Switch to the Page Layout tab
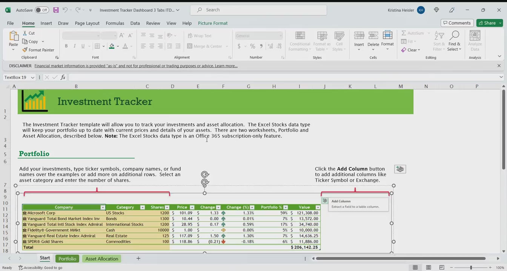507x271 pixels. [x=87, y=23]
